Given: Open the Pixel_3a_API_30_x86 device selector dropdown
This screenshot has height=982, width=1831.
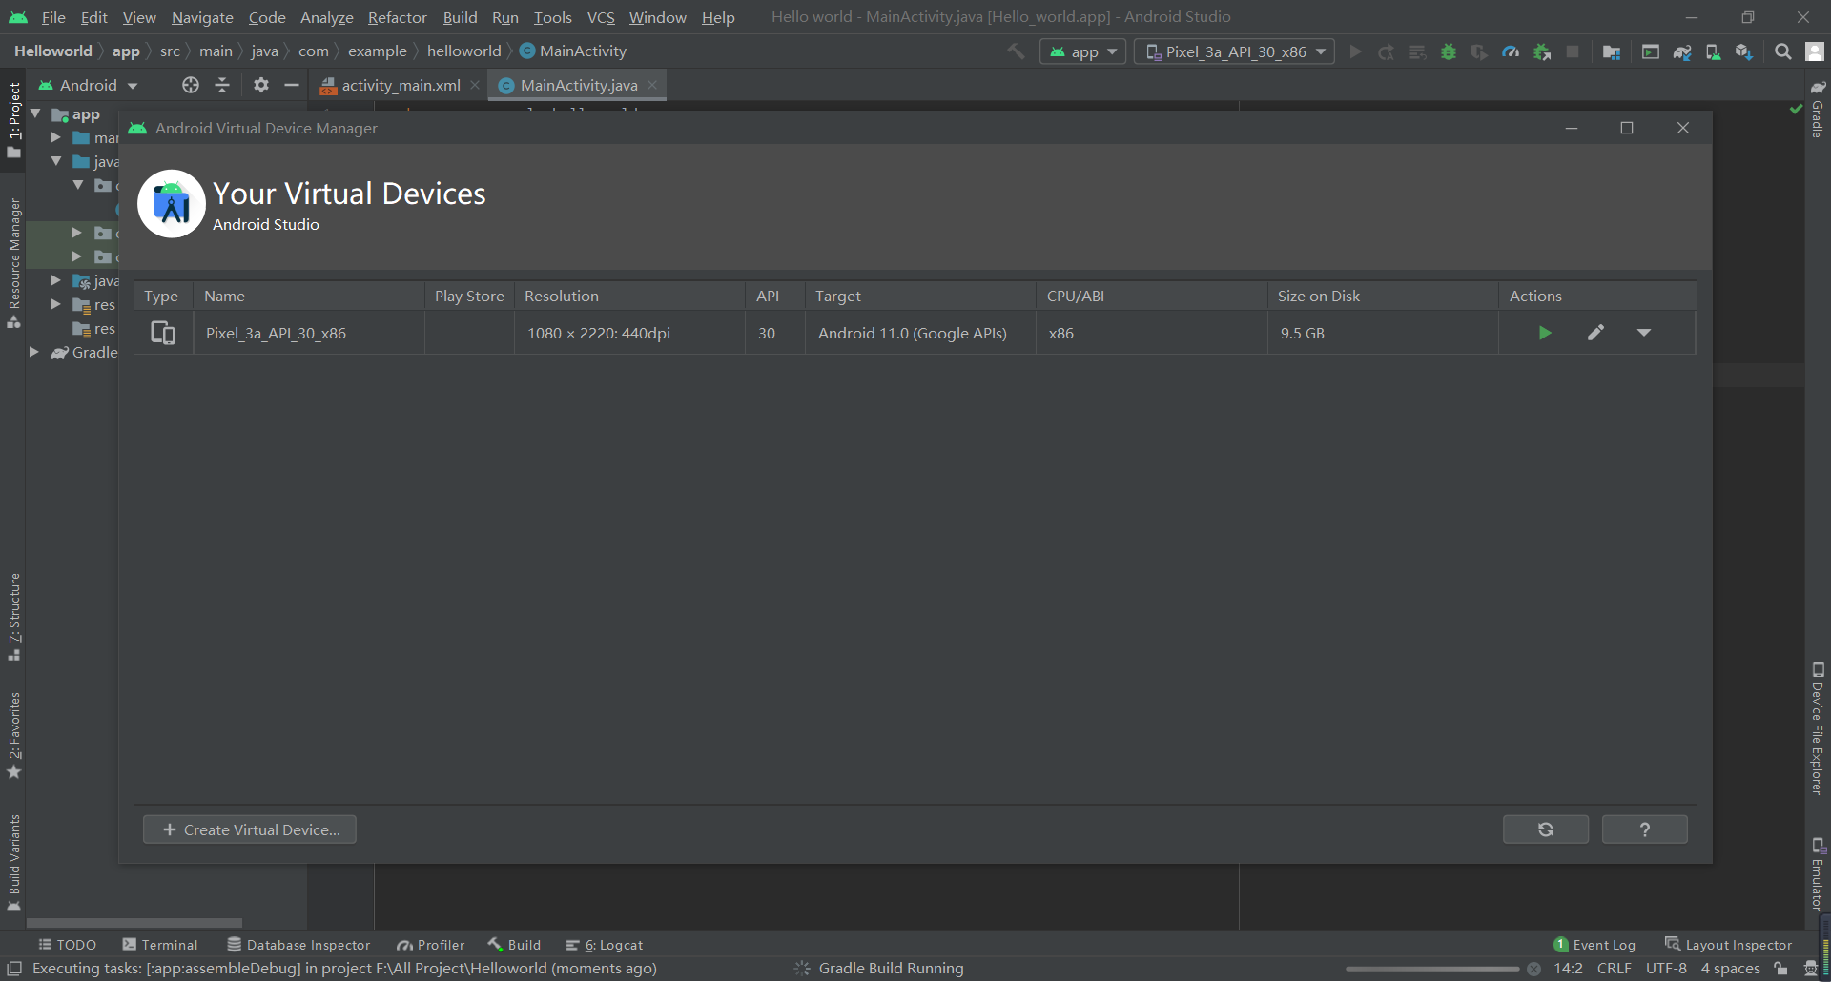Looking at the screenshot, I should (x=1234, y=51).
